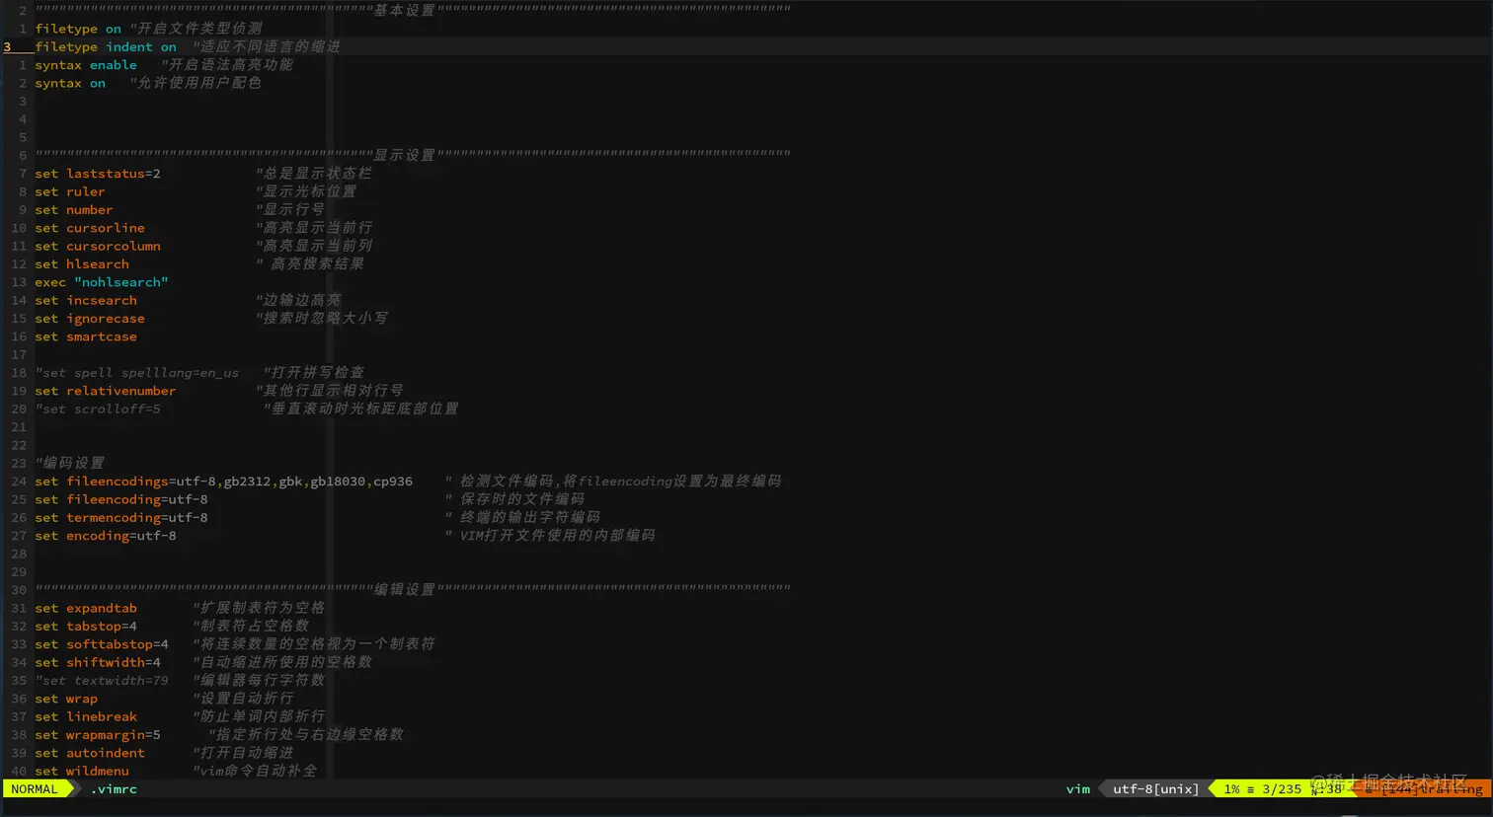This screenshot has width=1493, height=817.
Task: Click the comment VIM打开文件使用的内部编码
Action: pos(550,535)
